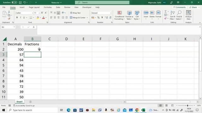Click the Cut scissors icon

9,12
